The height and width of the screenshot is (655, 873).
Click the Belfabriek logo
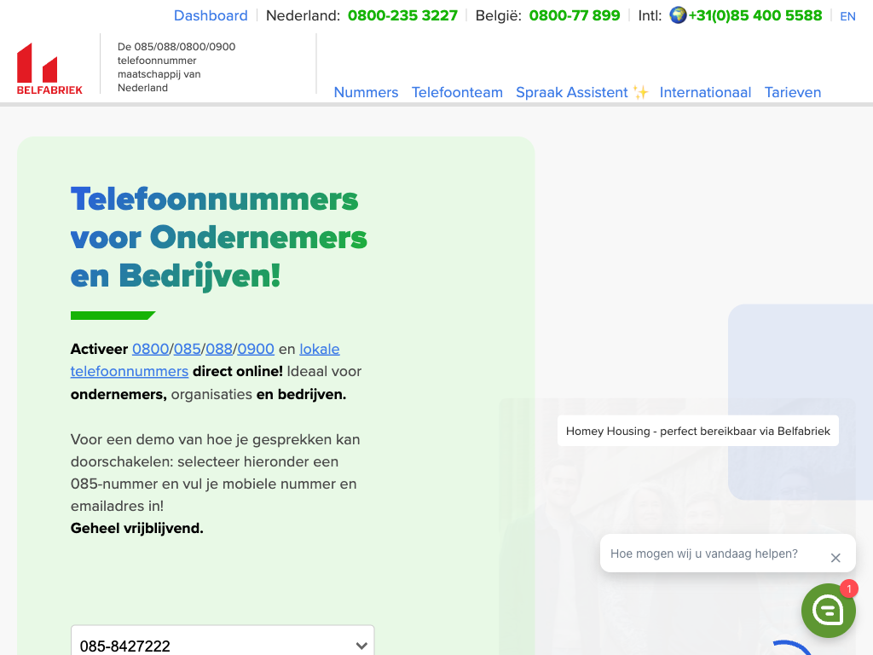point(49,68)
